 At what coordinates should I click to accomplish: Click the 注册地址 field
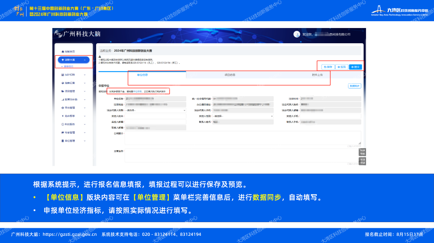pos(155,104)
